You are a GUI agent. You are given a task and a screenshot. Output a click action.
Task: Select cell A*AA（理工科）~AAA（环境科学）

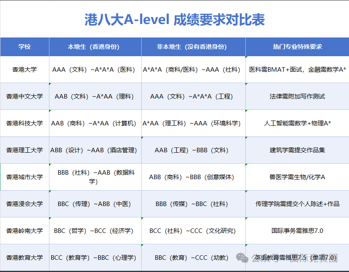tap(193, 123)
